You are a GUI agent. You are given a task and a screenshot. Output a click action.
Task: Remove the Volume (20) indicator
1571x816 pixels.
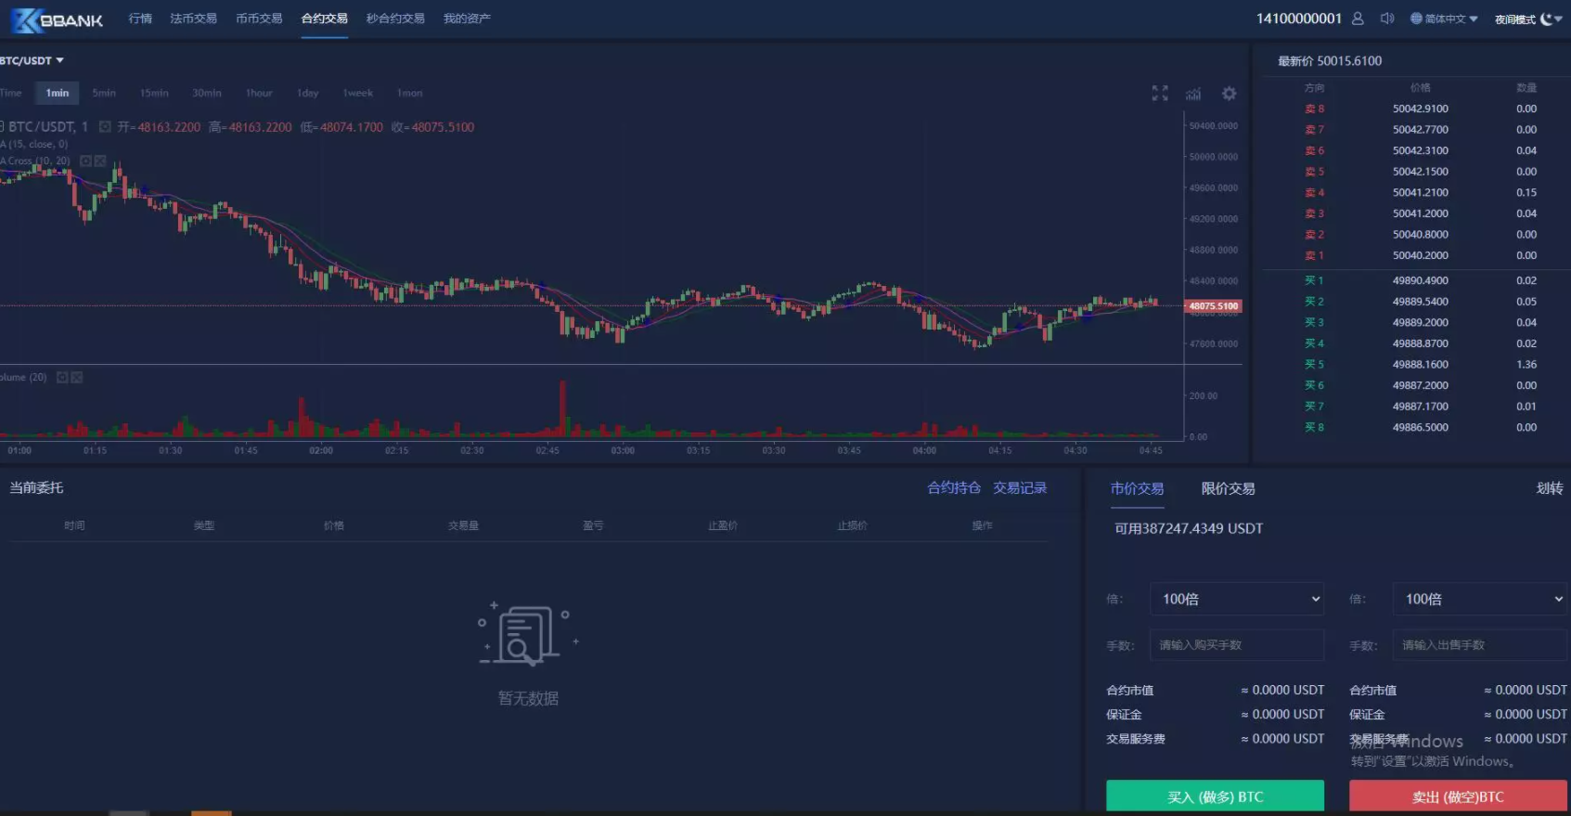point(77,378)
